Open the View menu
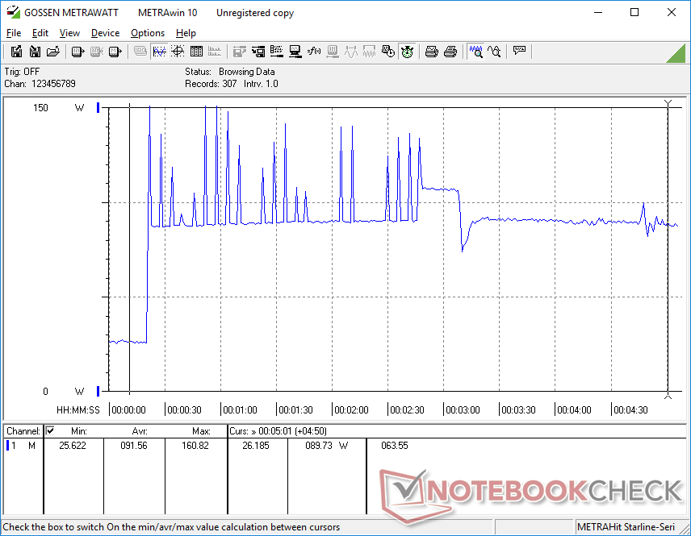The image size is (691, 536). [x=69, y=33]
